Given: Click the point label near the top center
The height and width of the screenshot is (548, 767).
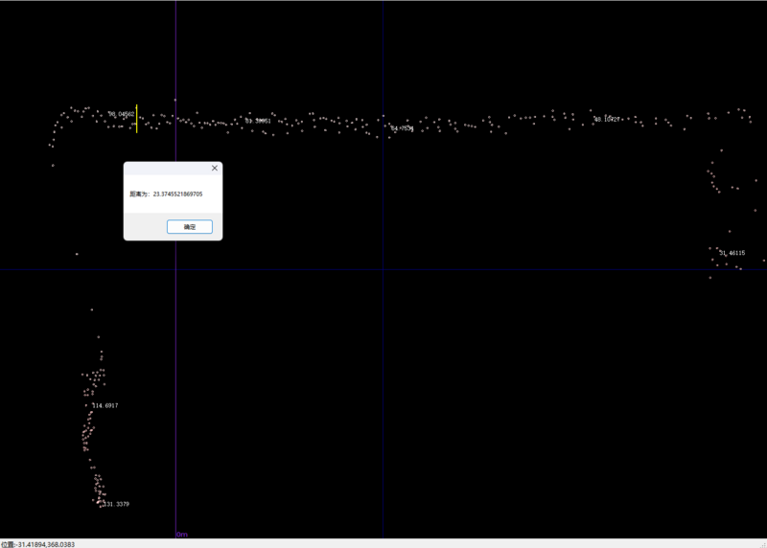Looking at the screenshot, I should 402,128.
